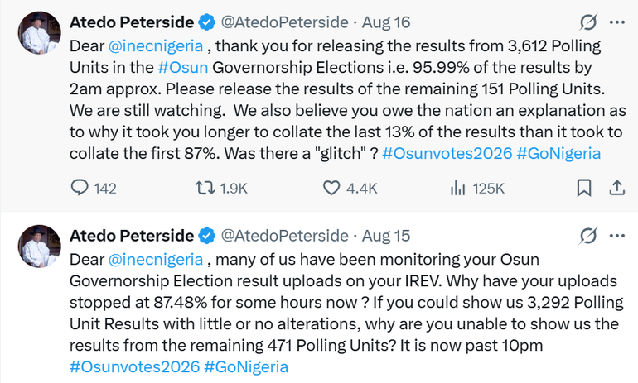Click the @AtedoPeterside handle on Aug 15 tweet

click(284, 236)
